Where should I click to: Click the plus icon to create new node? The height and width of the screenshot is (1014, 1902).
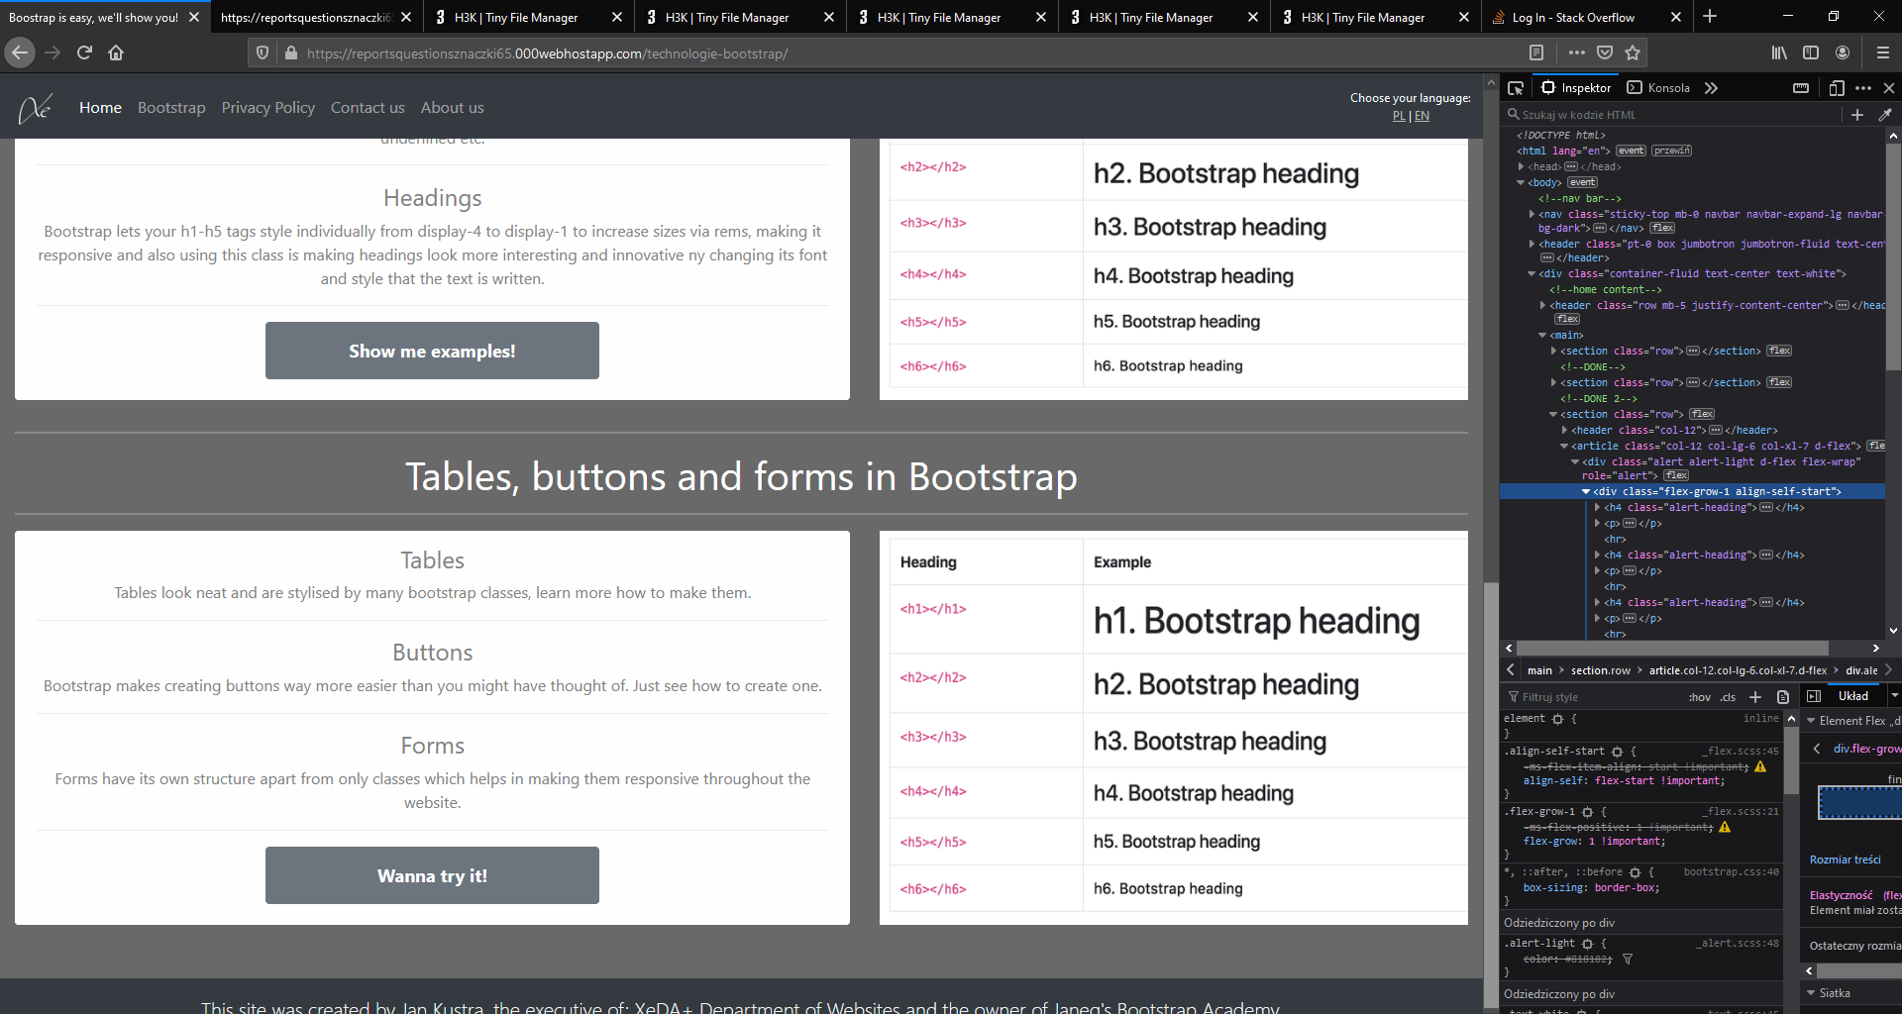click(1857, 115)
